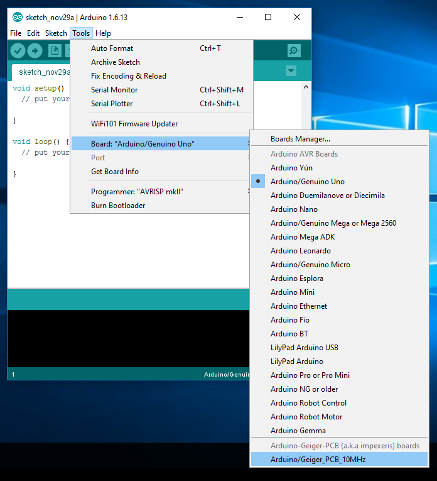This screenshot has width=437, height=481.
Task: Choose LilyPad Arduino USB
Action: tap(339, 347)
